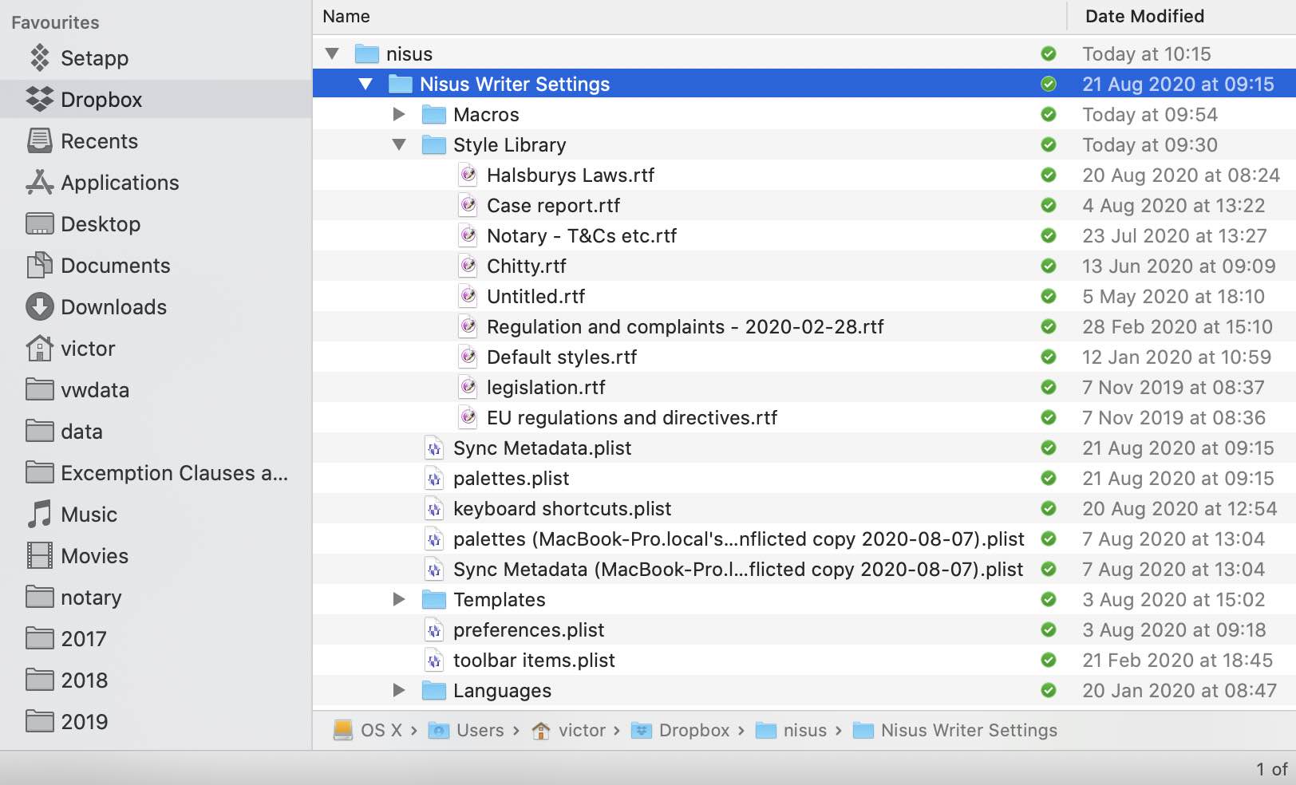Click the Name column header
1296x785 pixels.
pyautogui.click(x=346, y=16)
